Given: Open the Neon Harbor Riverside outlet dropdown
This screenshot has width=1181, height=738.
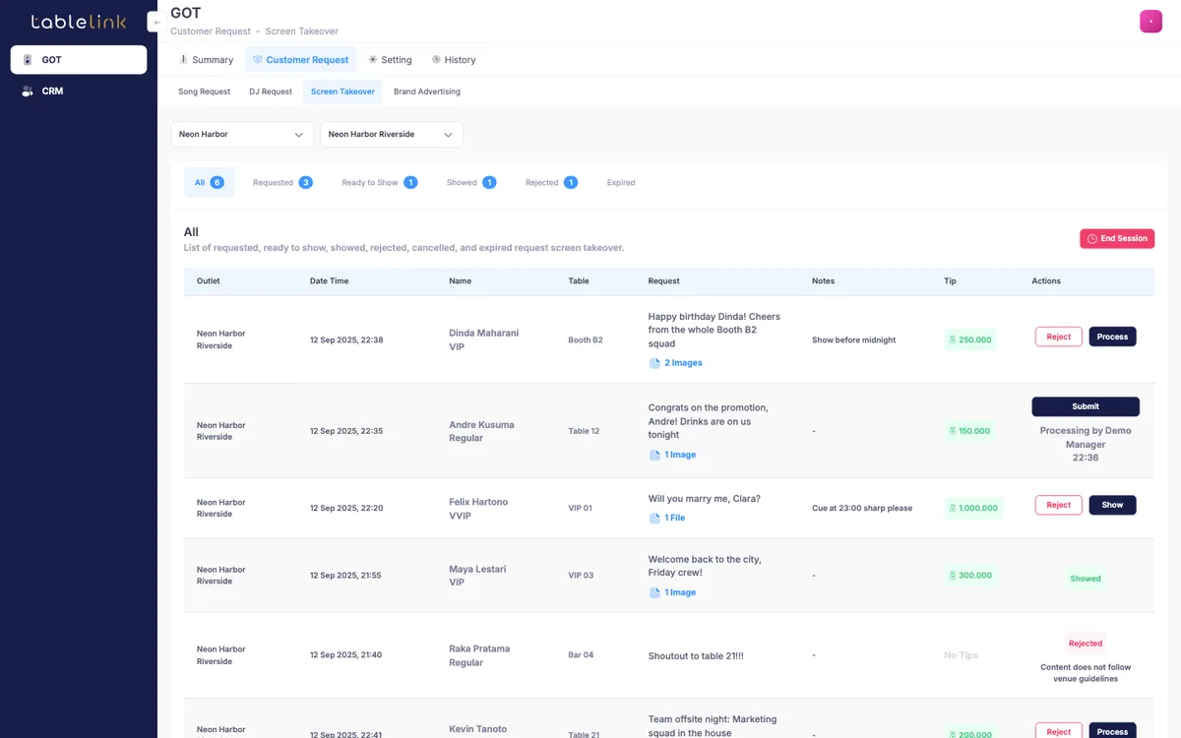Looking at the screenshot, I should point(391,135).
